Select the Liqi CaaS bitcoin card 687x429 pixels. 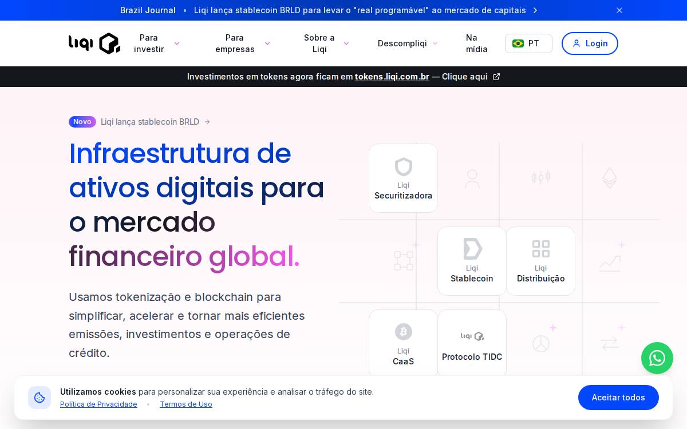click(x=404, y=343)
